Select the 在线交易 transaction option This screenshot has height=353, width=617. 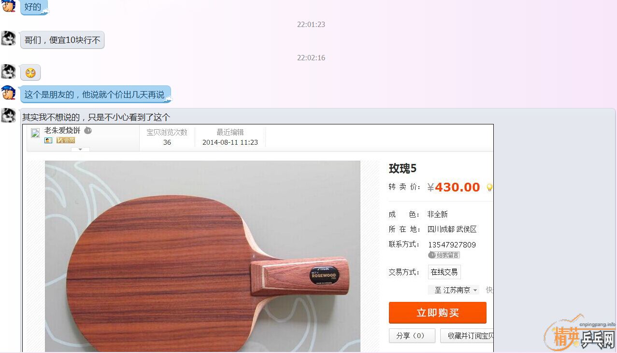point(445,272)
